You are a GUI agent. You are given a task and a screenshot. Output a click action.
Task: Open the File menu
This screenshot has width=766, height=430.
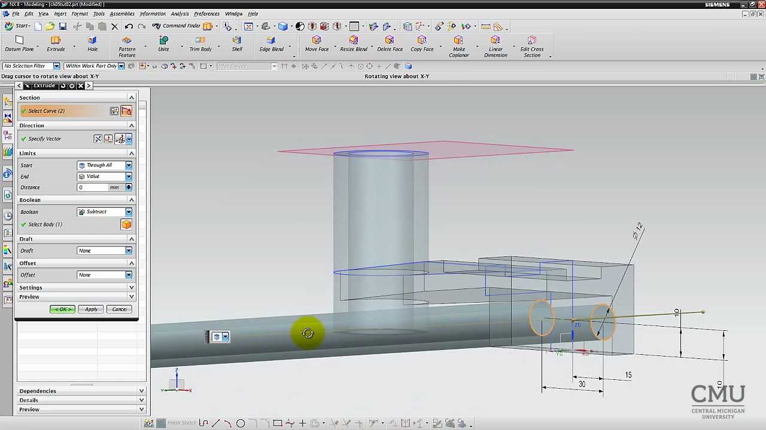point(16,14)
